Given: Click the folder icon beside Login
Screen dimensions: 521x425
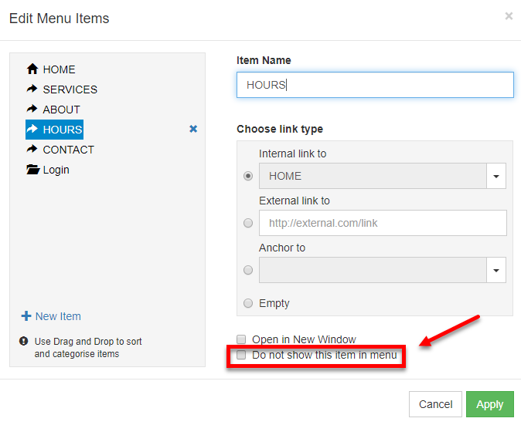Looking at the screenshot, I should click(32, 170).
